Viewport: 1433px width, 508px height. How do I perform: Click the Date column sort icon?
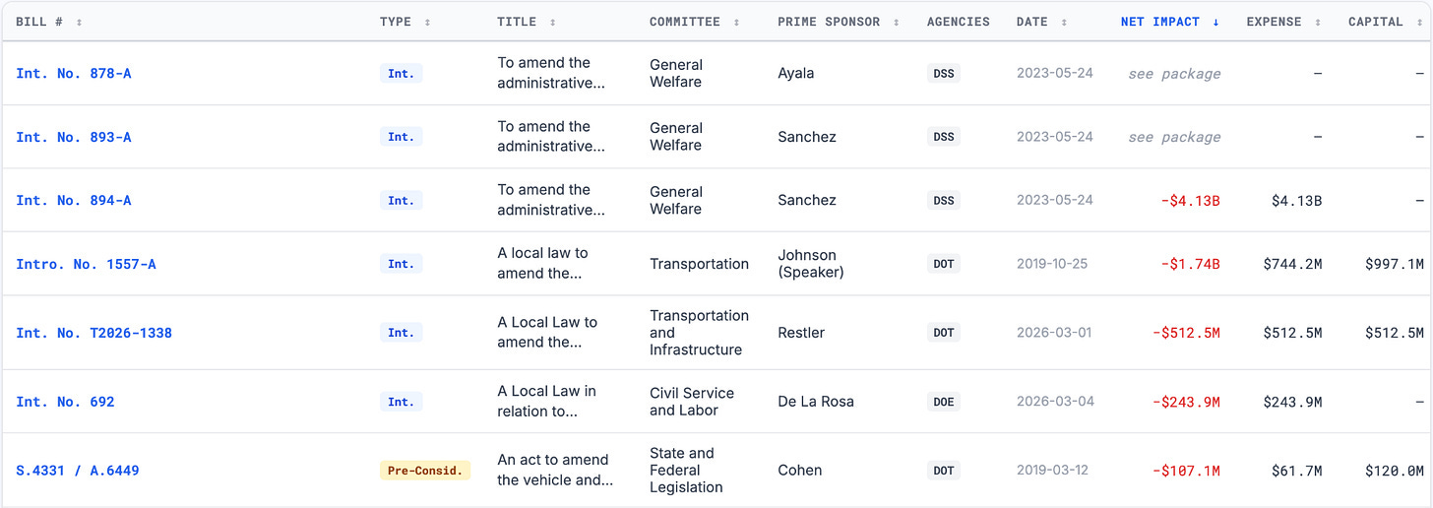click(1064, 22)
